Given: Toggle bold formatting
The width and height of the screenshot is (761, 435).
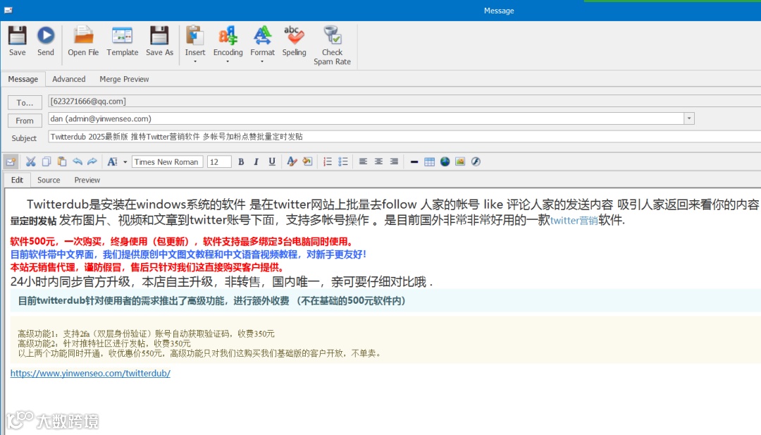Looking at the screenshot, I should pyautogui.click(x=241, y=161).
